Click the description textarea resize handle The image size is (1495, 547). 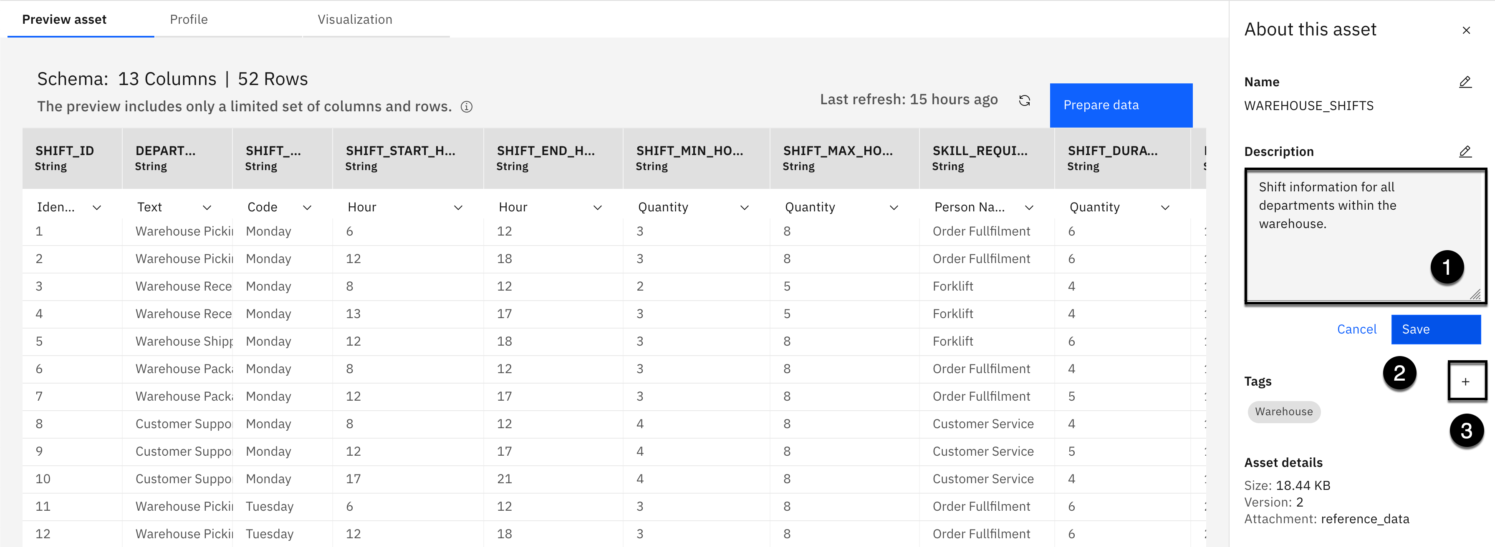pos(1475,295)
